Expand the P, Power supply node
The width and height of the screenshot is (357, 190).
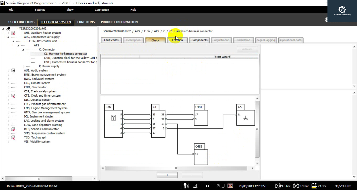pyautogui.click(x=24, y=66)
